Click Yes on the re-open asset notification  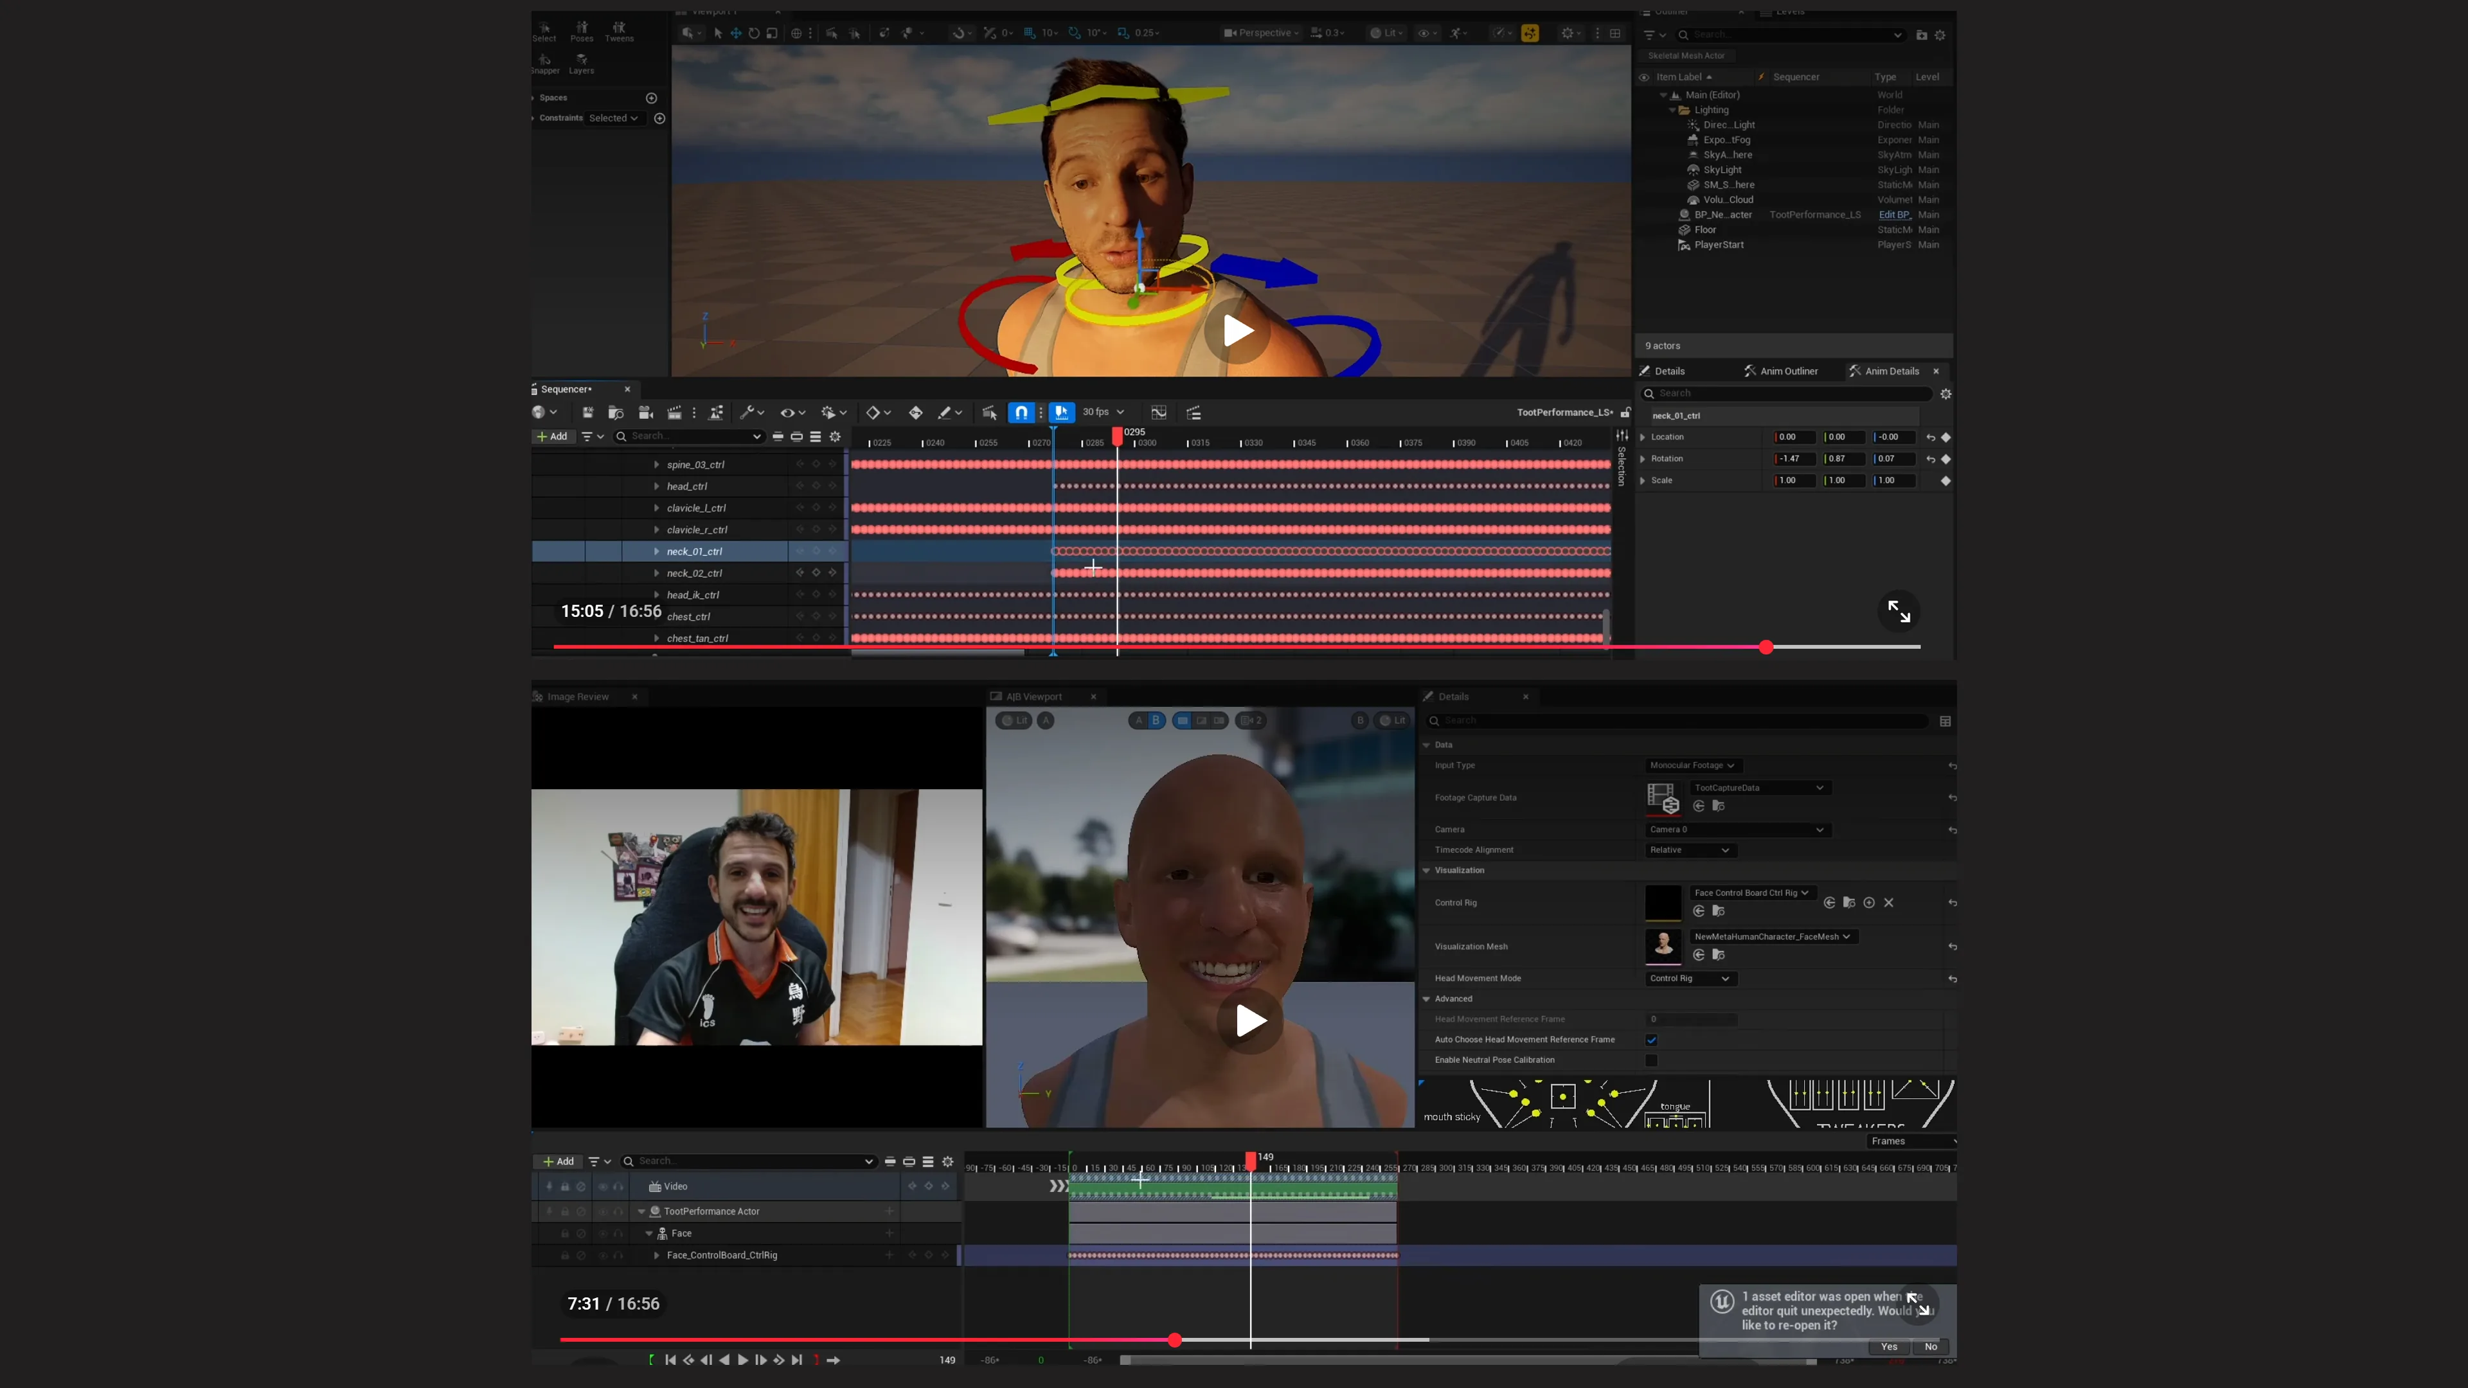click(1888, 1347)
